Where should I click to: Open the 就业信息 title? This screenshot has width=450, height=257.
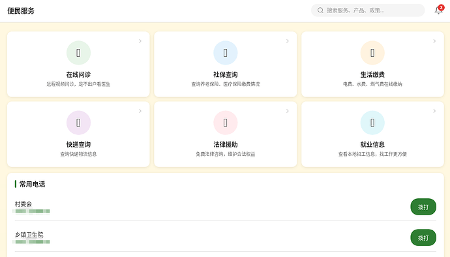click(x=372, y=144)
